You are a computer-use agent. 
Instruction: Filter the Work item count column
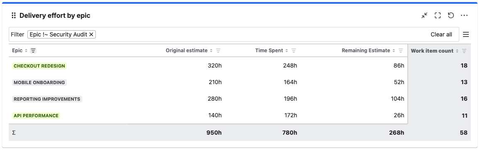[464, 51]
